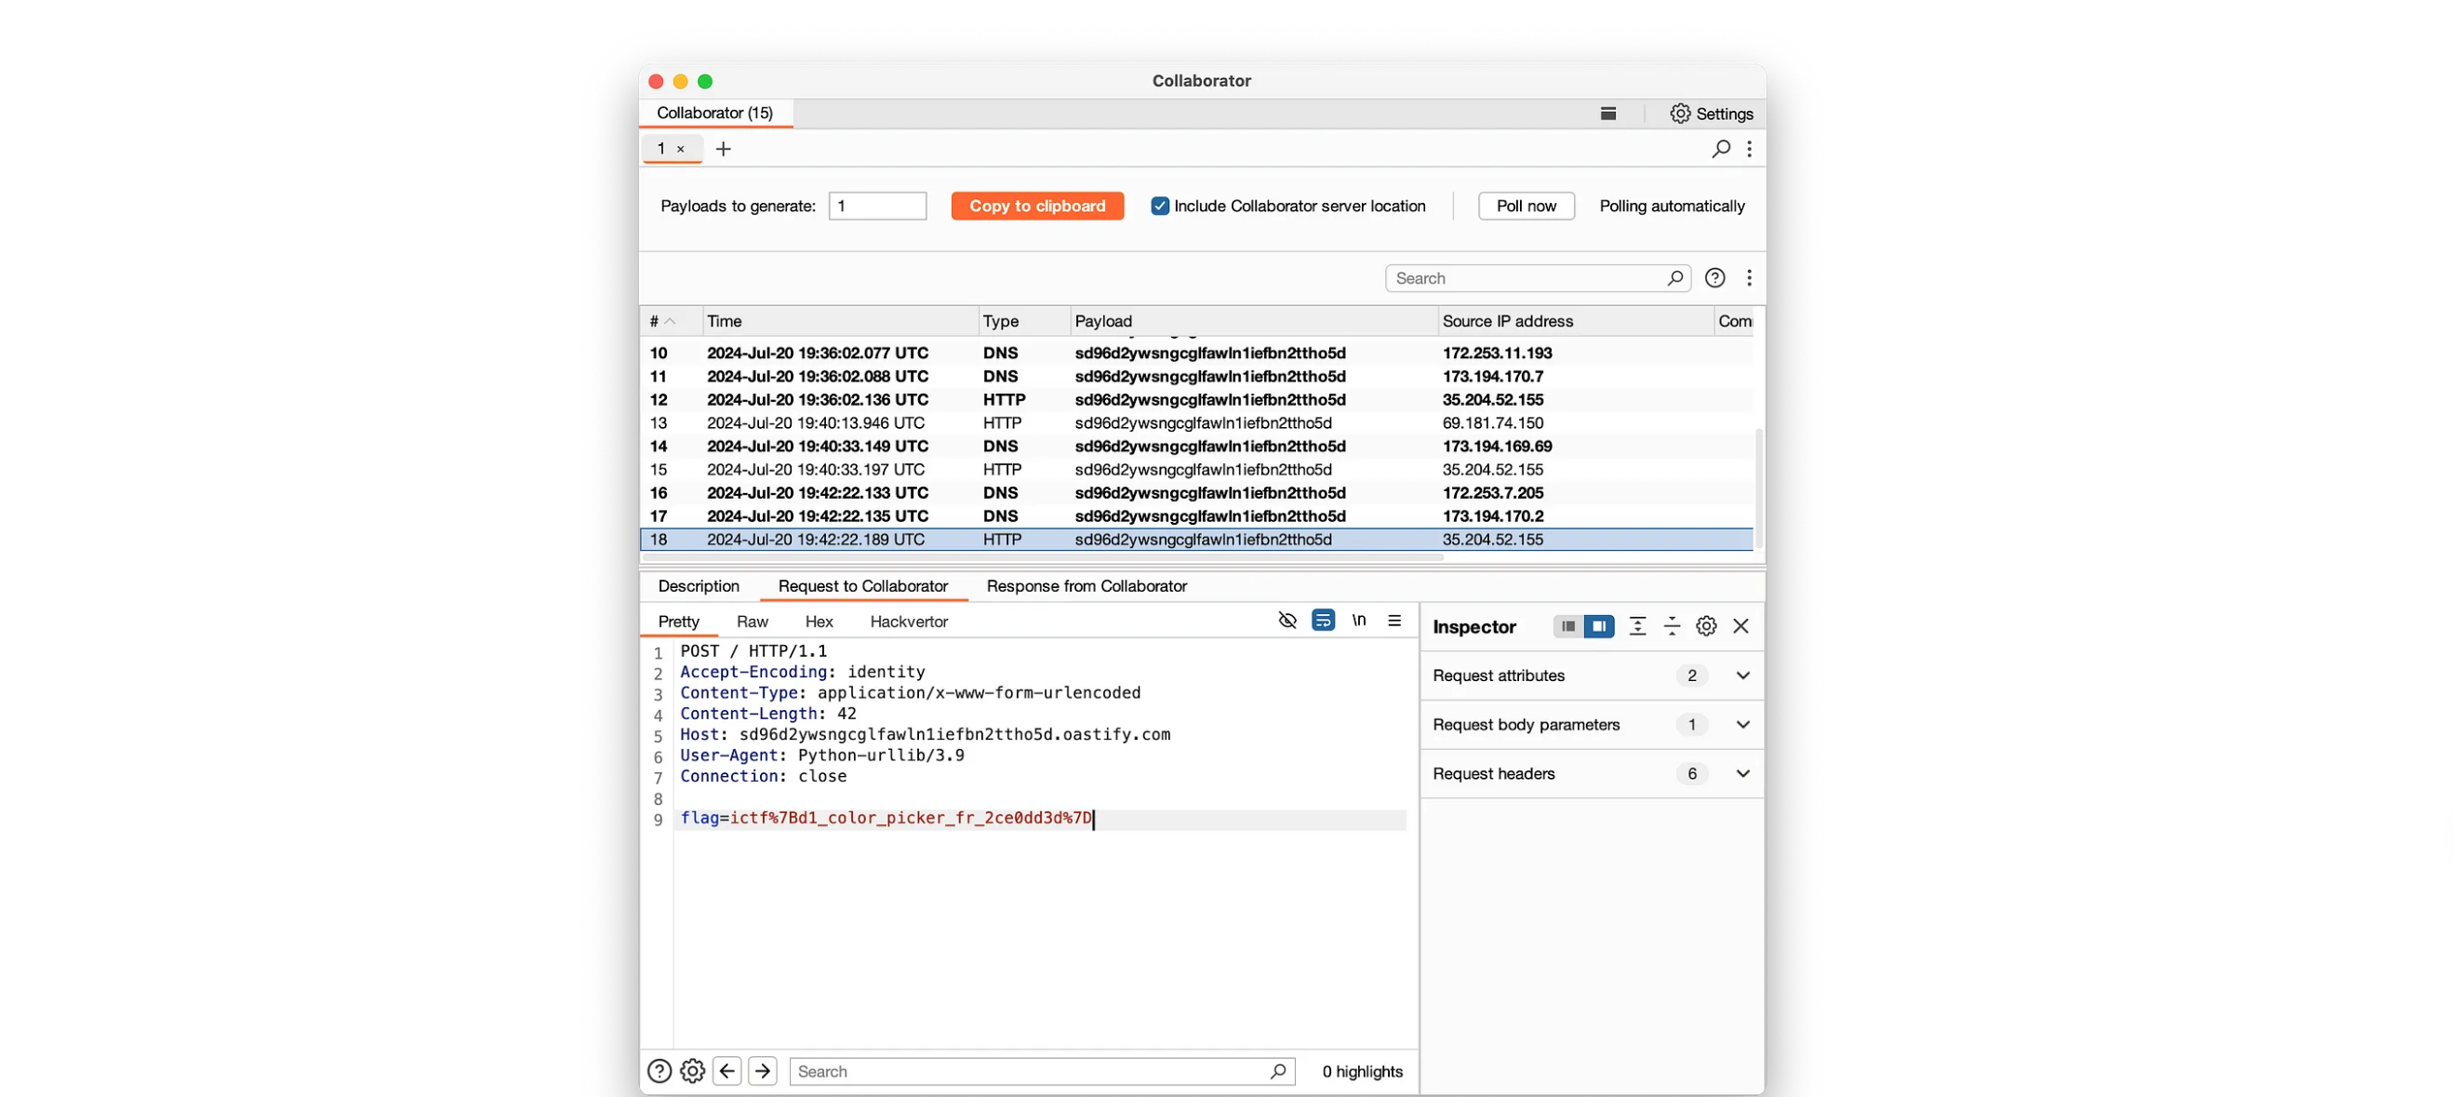This screenshot has width=2453, height=1097.
Task: Sort by Payload column header
Action: (x=1253, y=321)
